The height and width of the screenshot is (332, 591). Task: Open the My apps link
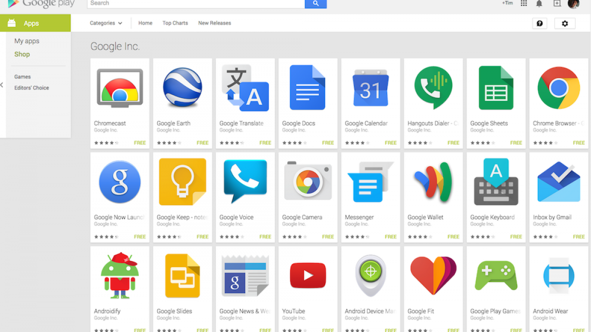click(27, 41)
